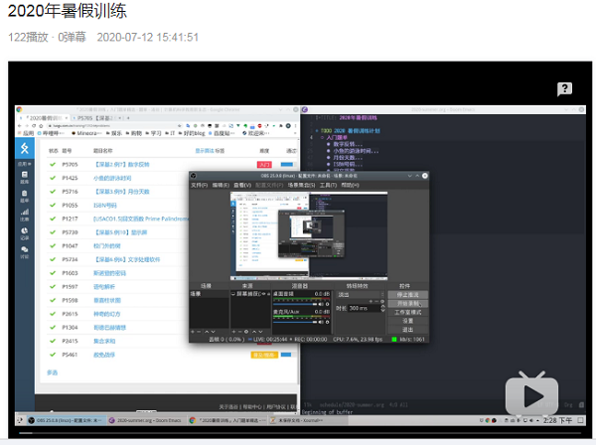Open the 题单 icon in Luogu sidebar

pos(24,196)
